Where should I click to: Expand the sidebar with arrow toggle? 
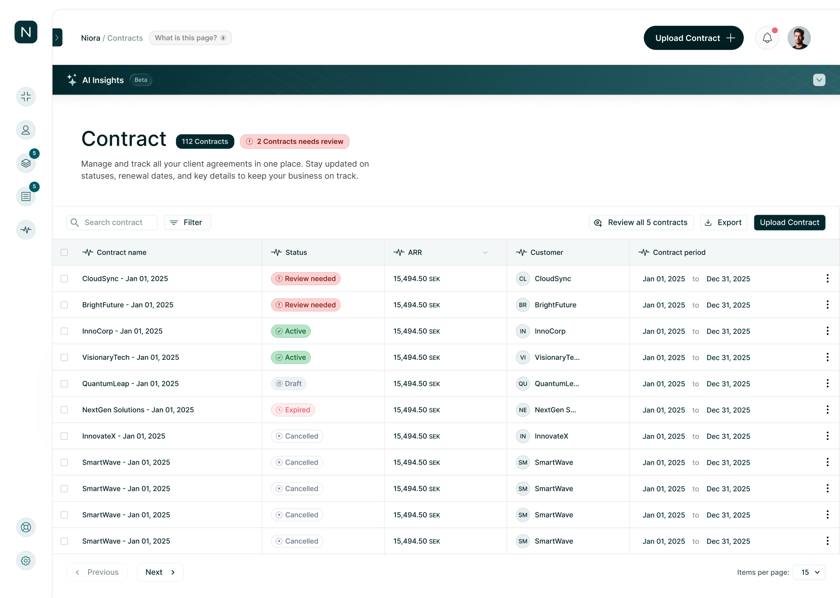(x=57, y=38)
